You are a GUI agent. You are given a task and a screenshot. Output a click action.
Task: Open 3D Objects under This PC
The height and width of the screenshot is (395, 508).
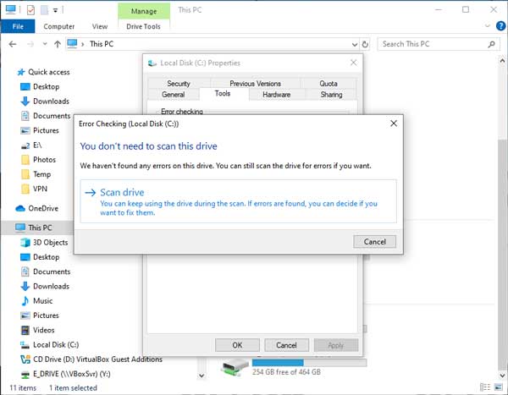pos(44,243)
